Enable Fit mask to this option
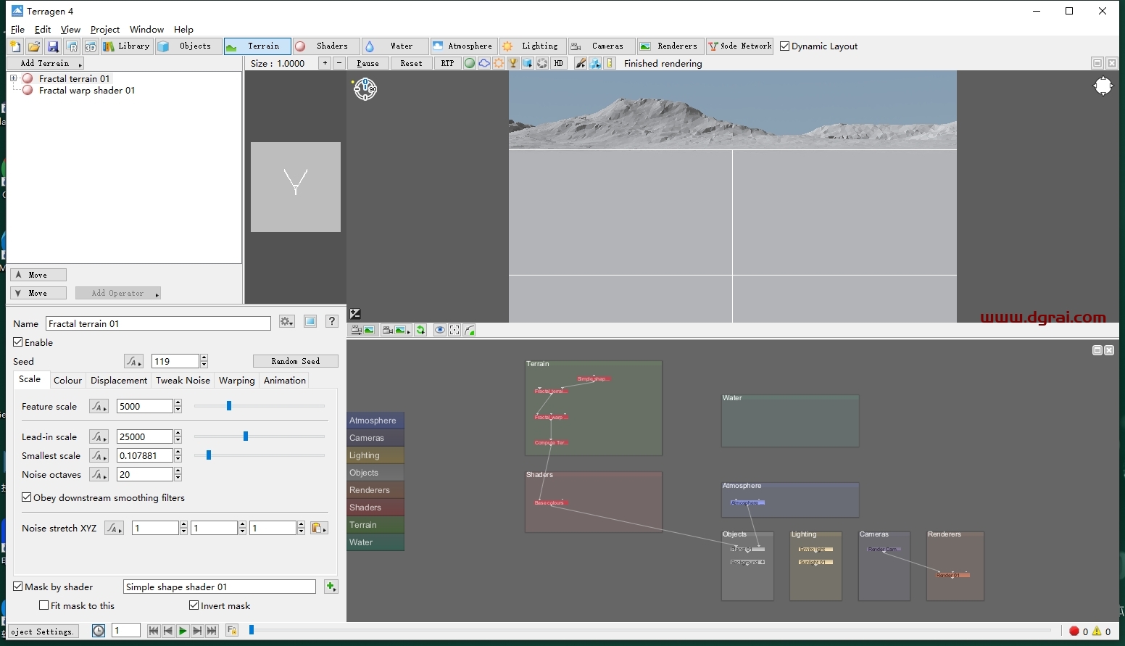 [x=44, y=605]
